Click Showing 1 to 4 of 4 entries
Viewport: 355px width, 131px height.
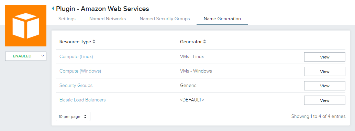click(318, 117)
